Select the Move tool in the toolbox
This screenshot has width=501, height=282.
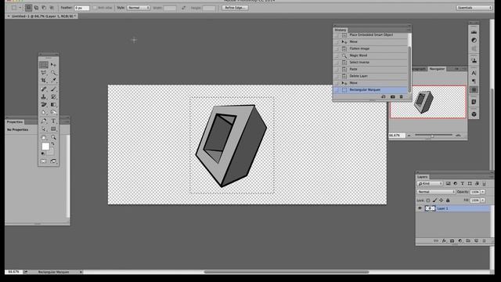(x=53, y=65)
